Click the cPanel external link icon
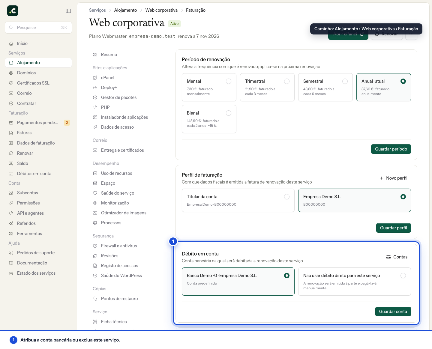This screenshot has height=349, width=432. point(95,78)
